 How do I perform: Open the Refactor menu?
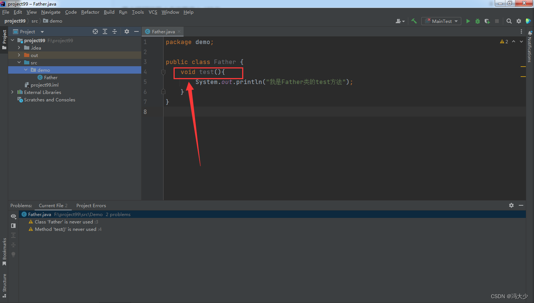(90, 12)
